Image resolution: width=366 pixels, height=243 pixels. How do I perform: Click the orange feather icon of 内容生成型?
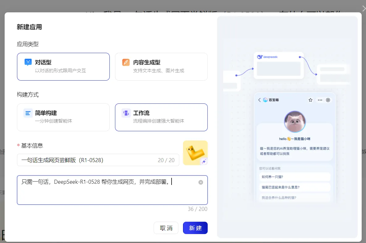126,62
